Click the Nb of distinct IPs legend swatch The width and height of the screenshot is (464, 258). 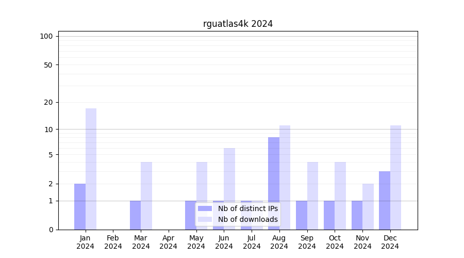[x=205, y=208]
